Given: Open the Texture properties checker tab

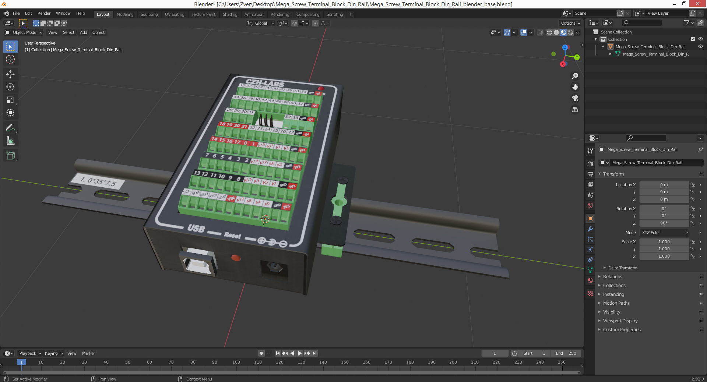Looking at the screenshot, I should [x=590, y=294].
